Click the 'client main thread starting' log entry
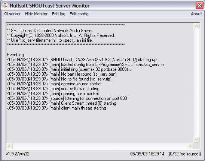205x161 pixels. pos(56,108)
